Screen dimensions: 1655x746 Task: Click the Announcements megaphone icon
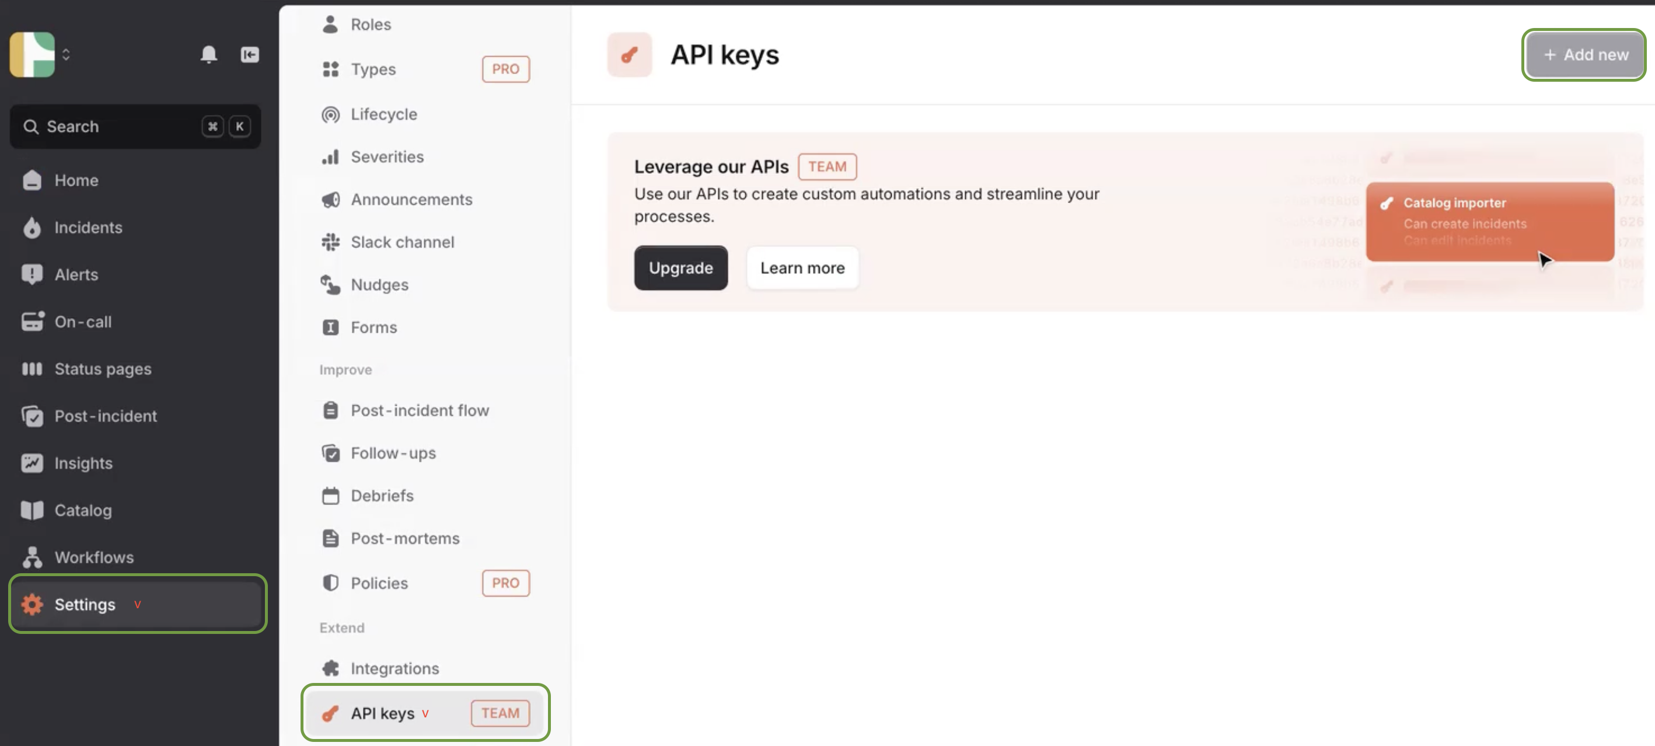[x=330, y=200]
